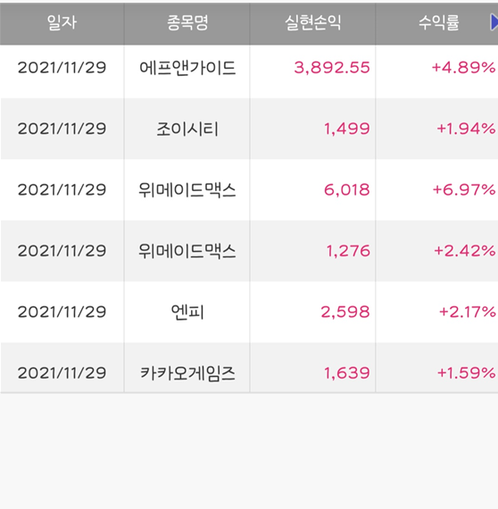
Task: Click the blue right-arrow column scroll icon
Action: pos(494,22)
